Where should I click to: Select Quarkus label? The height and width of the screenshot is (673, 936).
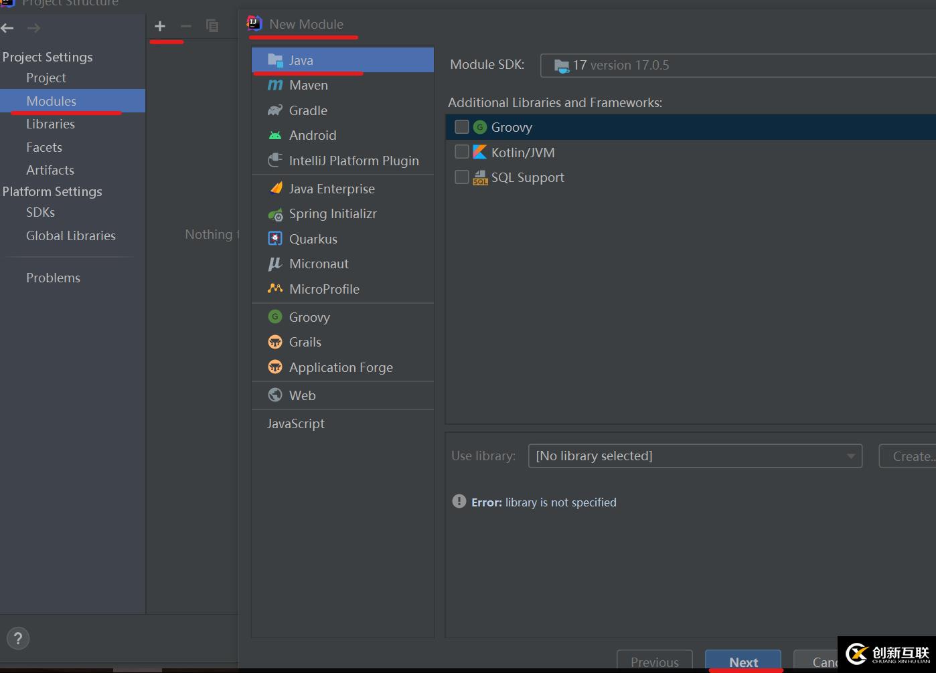pos(313,239)
